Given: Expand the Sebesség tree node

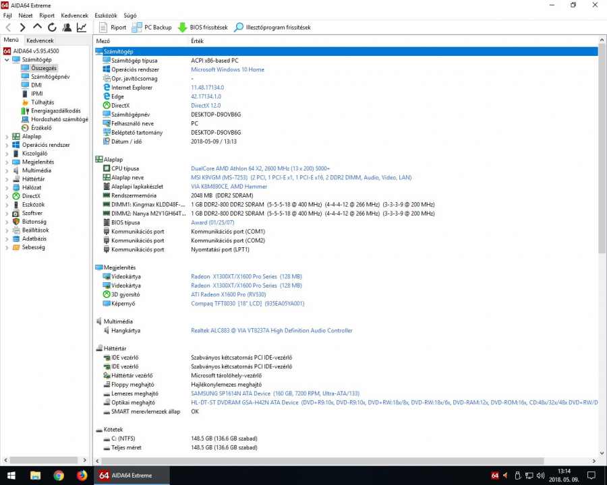Looking at the screenshot, I should (7, 247).
